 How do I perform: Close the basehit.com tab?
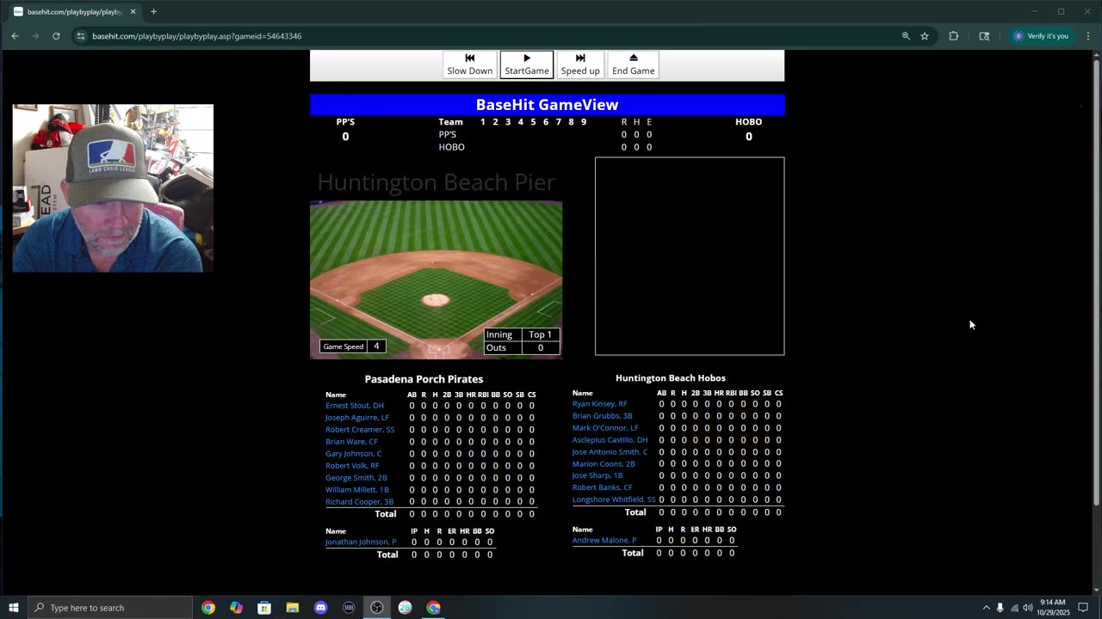point(133,12)
